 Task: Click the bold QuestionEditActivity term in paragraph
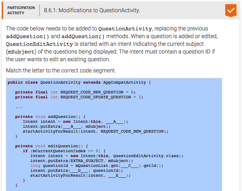pos(39,44)
